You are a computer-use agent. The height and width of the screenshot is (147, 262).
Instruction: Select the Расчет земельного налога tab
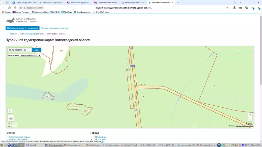(x=55, y=28)
